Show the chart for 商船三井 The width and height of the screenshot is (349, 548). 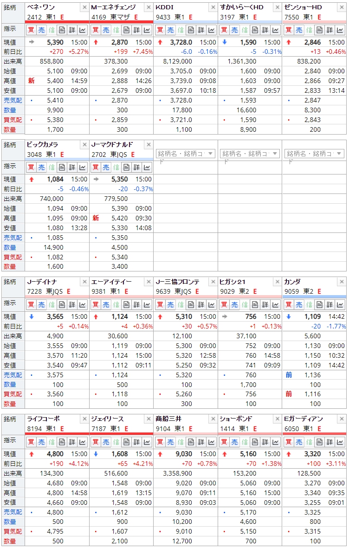[212, 442]
